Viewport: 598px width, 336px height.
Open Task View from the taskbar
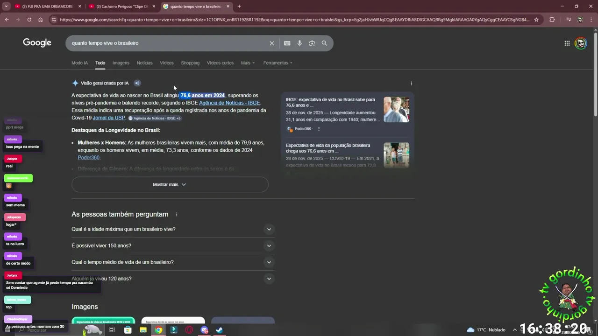click(112, 330)
